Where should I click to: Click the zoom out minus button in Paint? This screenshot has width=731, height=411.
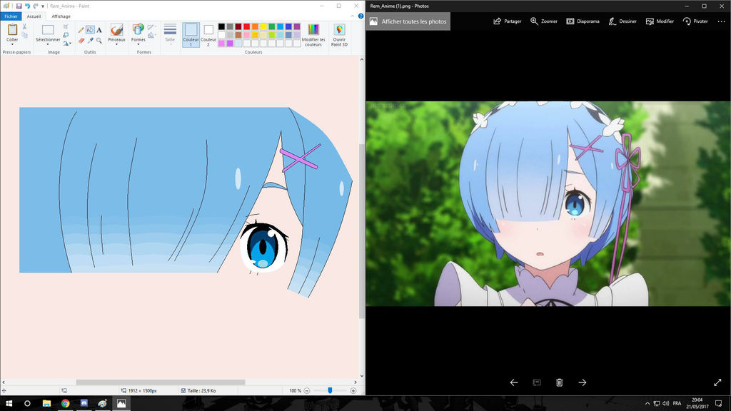(307, 391)
